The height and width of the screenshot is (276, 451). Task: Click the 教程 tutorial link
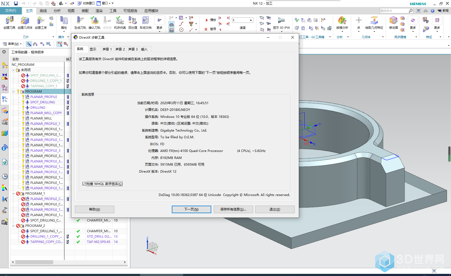click(443, 11)
